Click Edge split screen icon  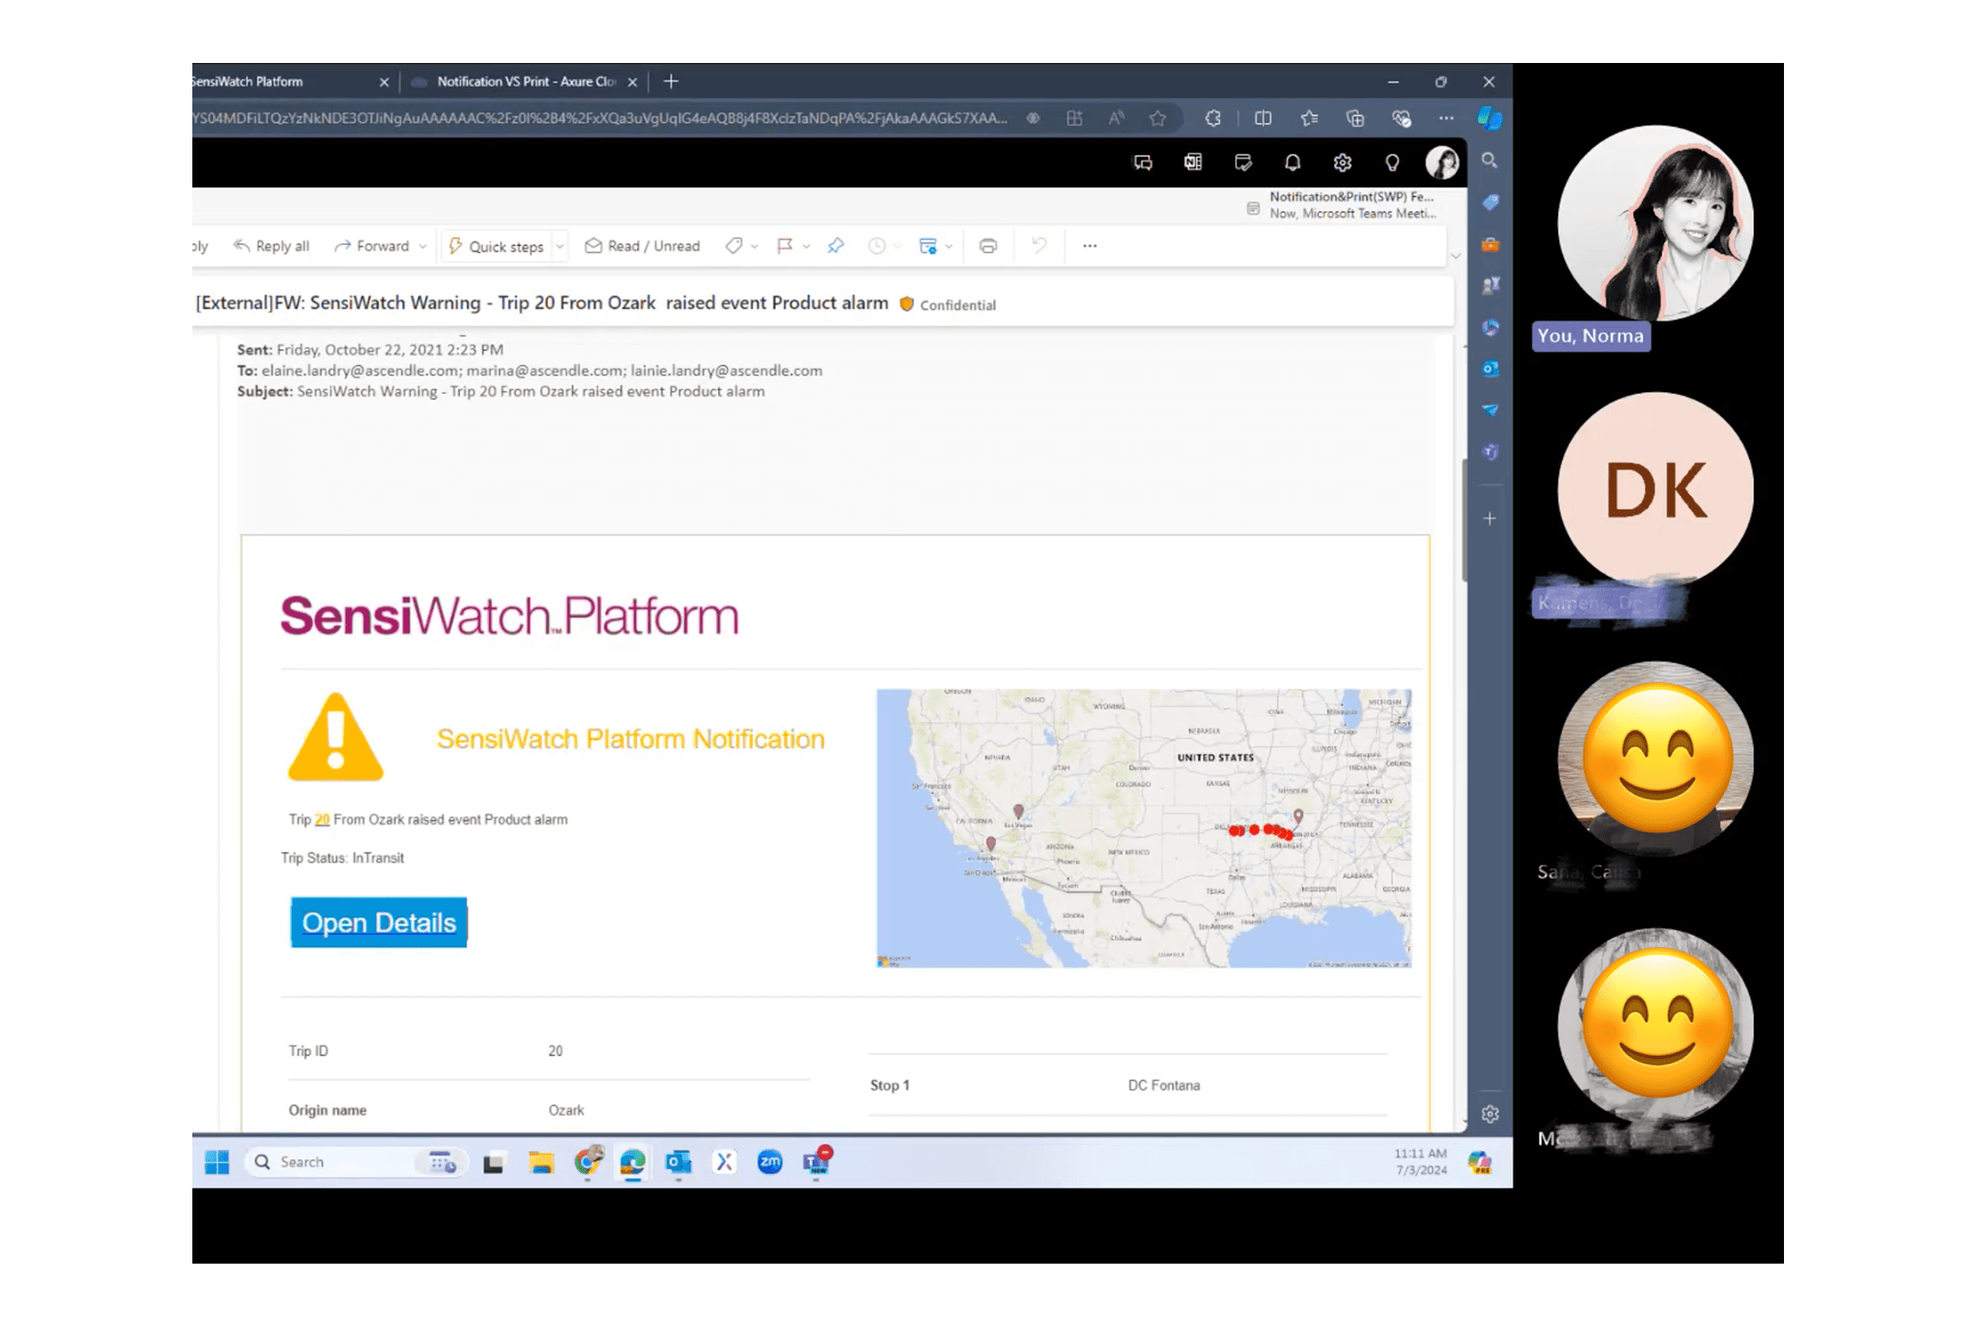coord(1263,119)
